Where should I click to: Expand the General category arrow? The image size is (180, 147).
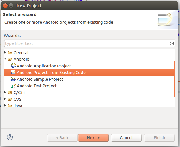click(5, 52)
